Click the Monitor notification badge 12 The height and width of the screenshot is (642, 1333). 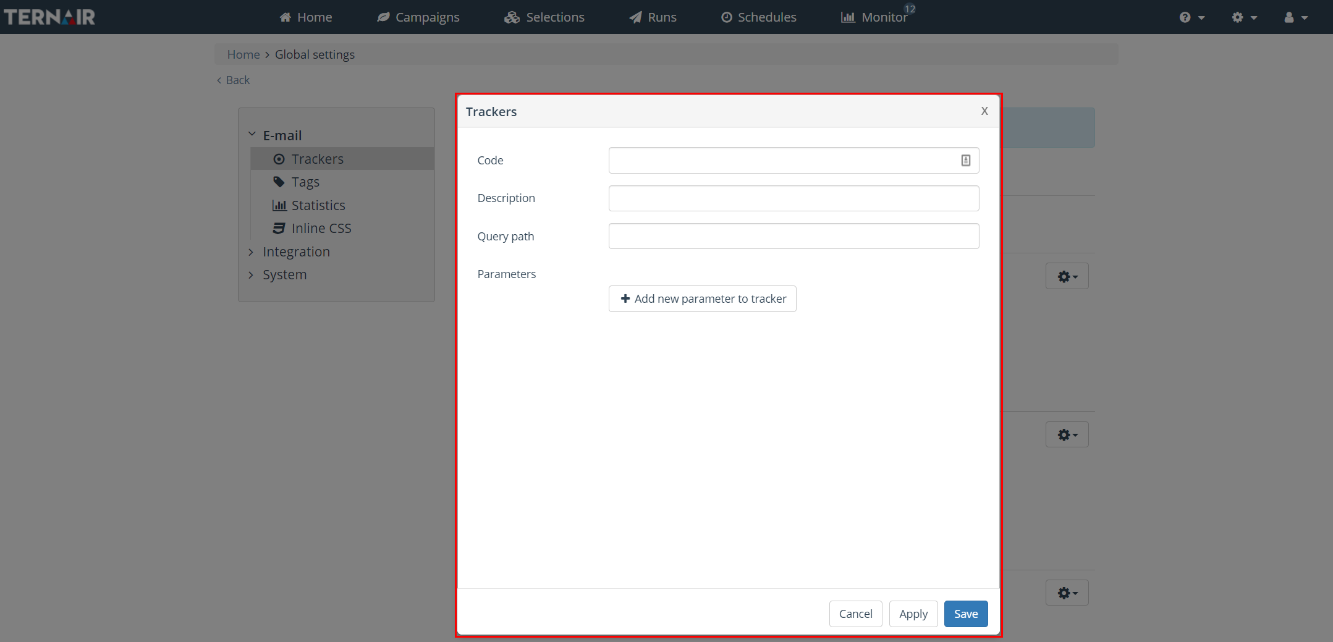click(x=910, y=9)
